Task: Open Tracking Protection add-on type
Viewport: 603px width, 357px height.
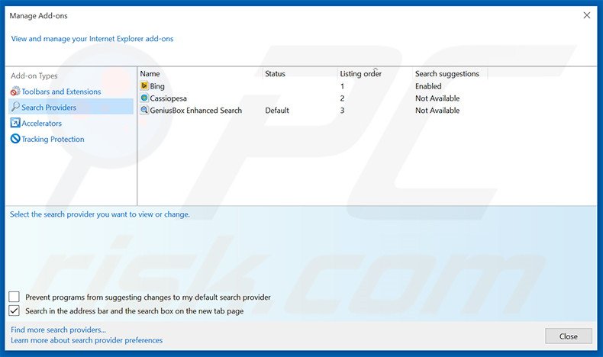Action: coord(53,139)
